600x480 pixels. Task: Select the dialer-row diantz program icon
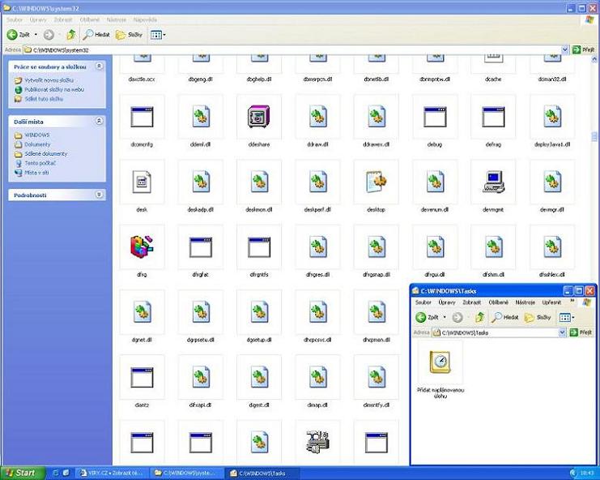142,377
